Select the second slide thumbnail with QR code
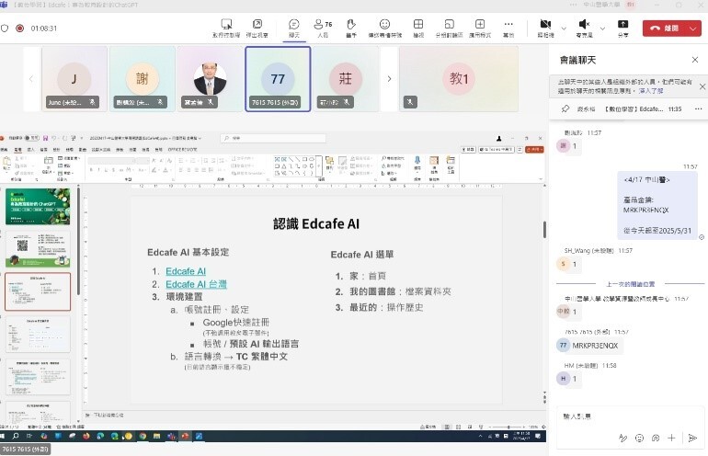The height and width of the screenshot is (456, 708). (38, 249)
